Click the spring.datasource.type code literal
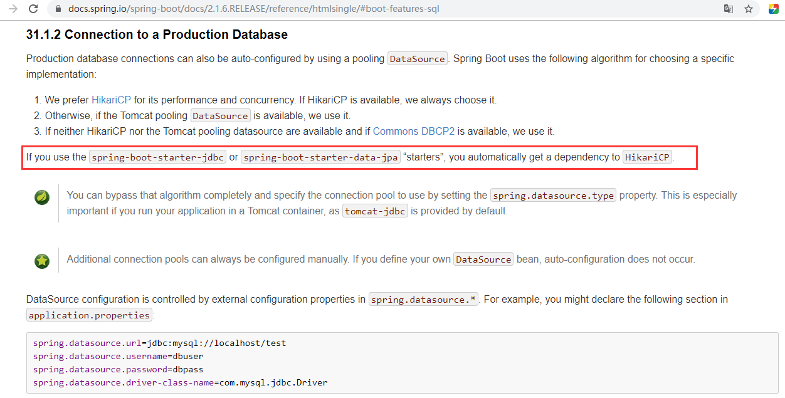 tap(553, 195)
